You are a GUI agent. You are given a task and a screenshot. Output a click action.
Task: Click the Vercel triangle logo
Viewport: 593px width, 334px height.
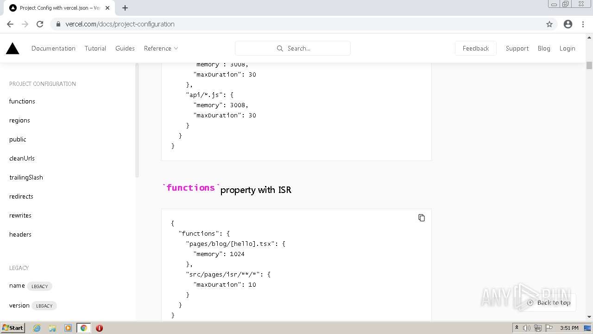[13, 48]
